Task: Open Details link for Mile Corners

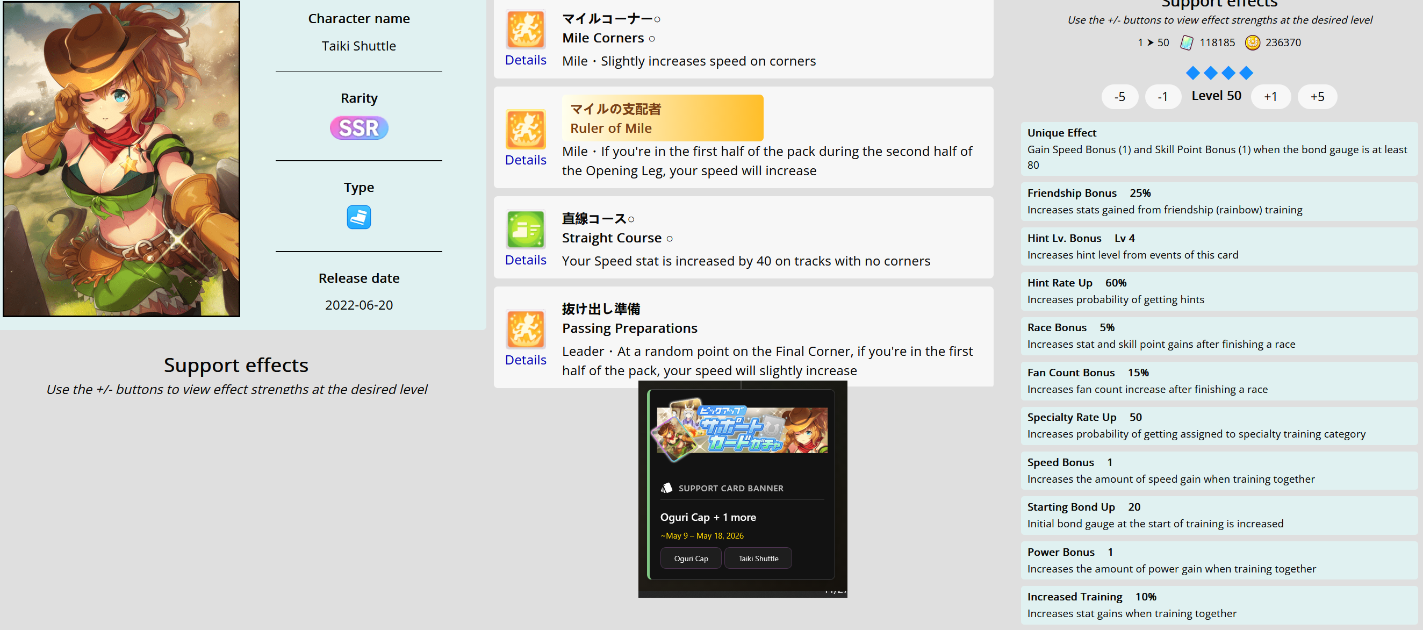Action: pyautogui.click(x=525, y=60)
